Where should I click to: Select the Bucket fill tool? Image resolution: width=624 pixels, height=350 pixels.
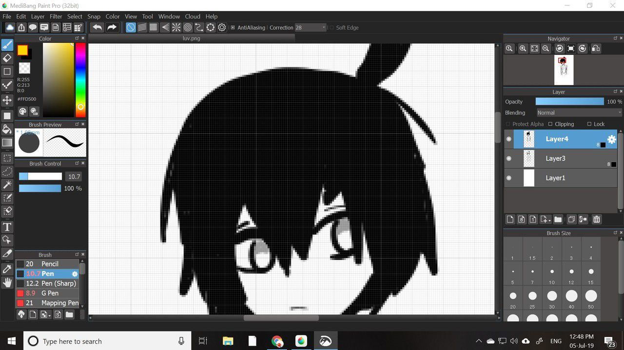click(x=7, y=129)
